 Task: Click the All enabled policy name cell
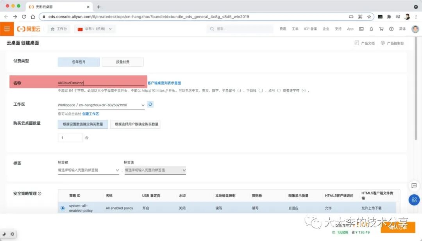(119, 208)
